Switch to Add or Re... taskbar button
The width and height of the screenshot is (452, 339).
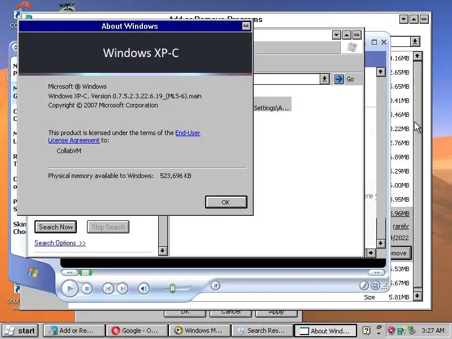click(74, 331)
